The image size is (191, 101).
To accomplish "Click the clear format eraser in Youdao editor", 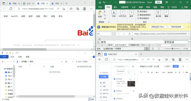I will (152, 72).
